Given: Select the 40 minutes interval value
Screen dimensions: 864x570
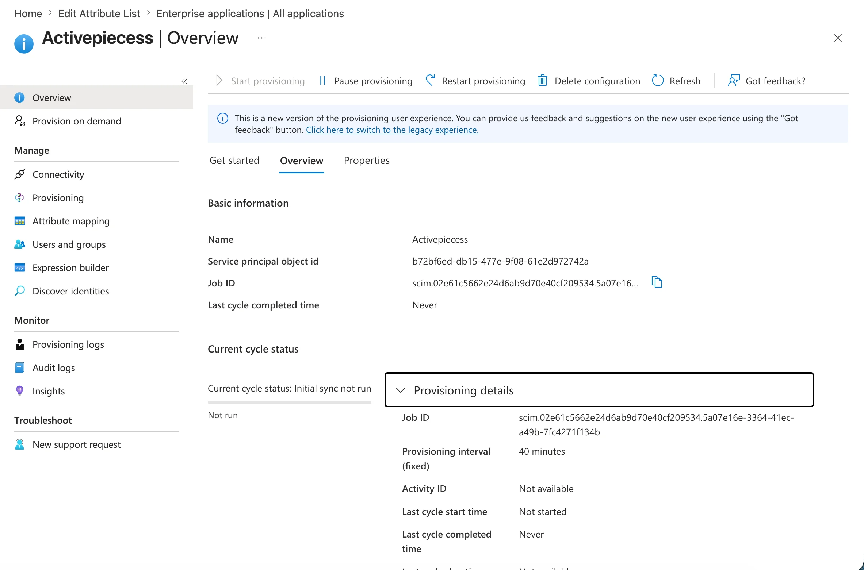Looking at the screenshot, I should (x=542, y=451).
